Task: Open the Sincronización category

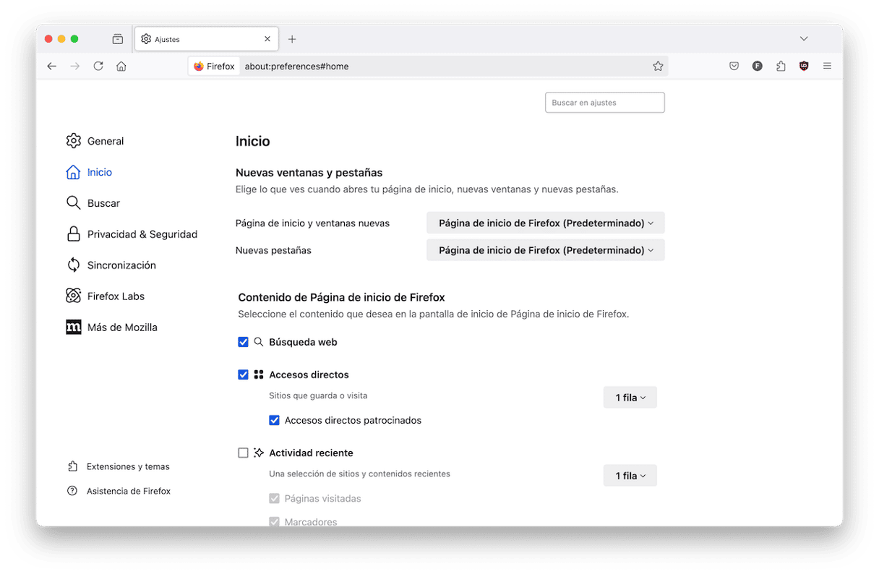Action: tap(111, 265)
